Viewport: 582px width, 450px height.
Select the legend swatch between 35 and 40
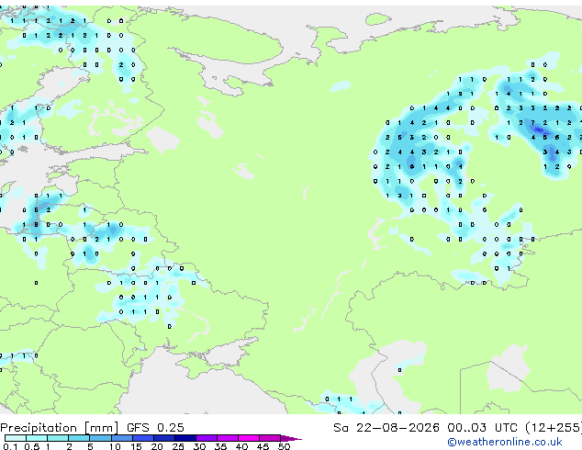(x=228, y=438)
